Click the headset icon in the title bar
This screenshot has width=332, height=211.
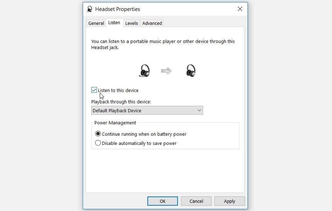tap(89, 9)
